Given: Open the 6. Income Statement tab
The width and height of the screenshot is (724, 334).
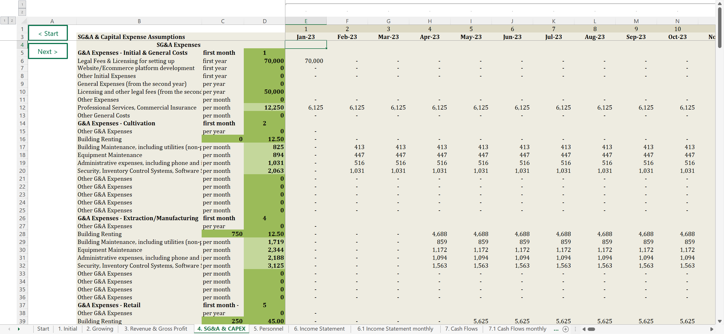Looking at the screenshot, I should [319, 329].
